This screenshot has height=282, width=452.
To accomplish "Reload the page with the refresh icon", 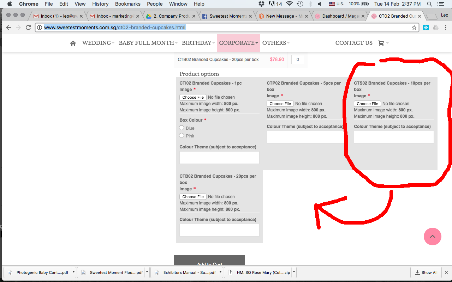I will click(x=28, y=27).
